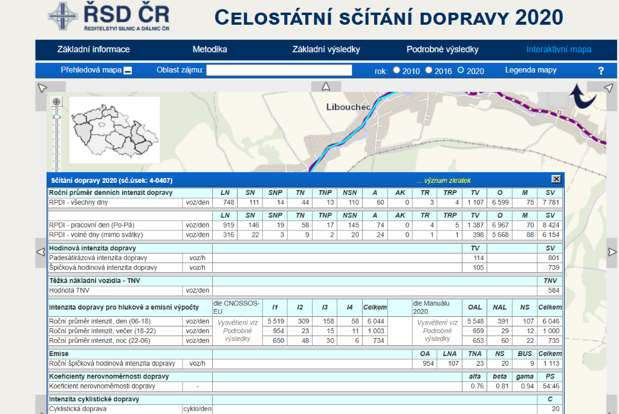Click the map zoom-in plus icon
This screenshot has width=619, height=414.
(x=56, y=101)
